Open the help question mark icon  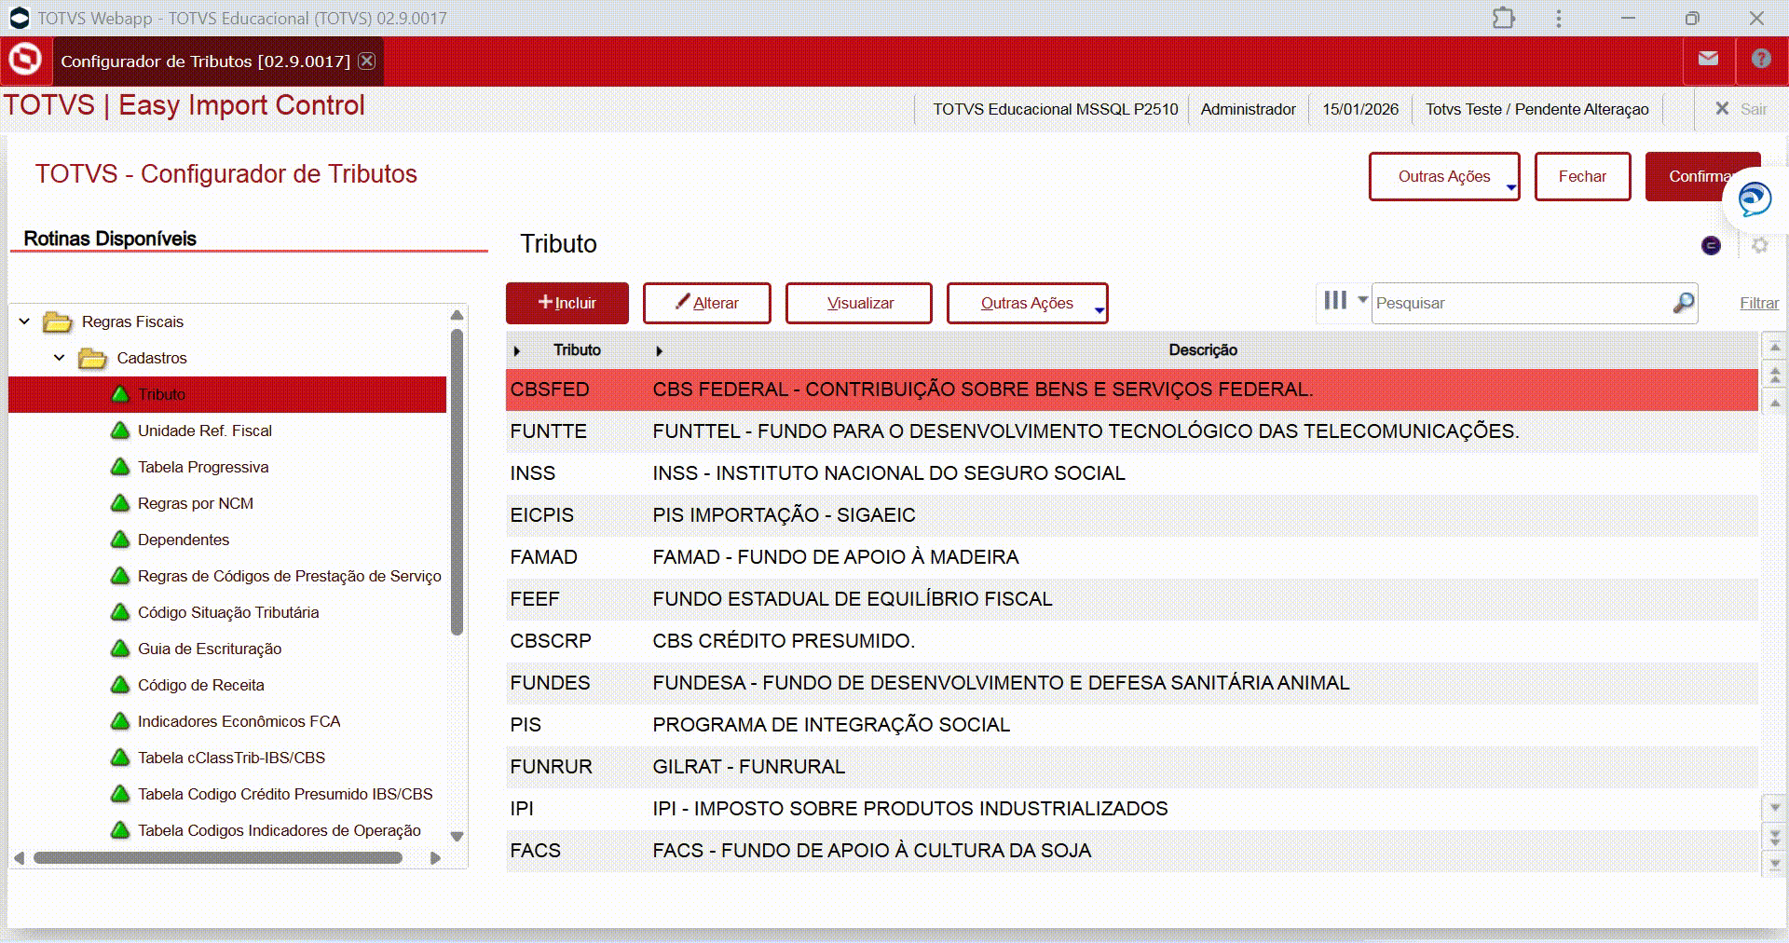[x=1760, y=59]
